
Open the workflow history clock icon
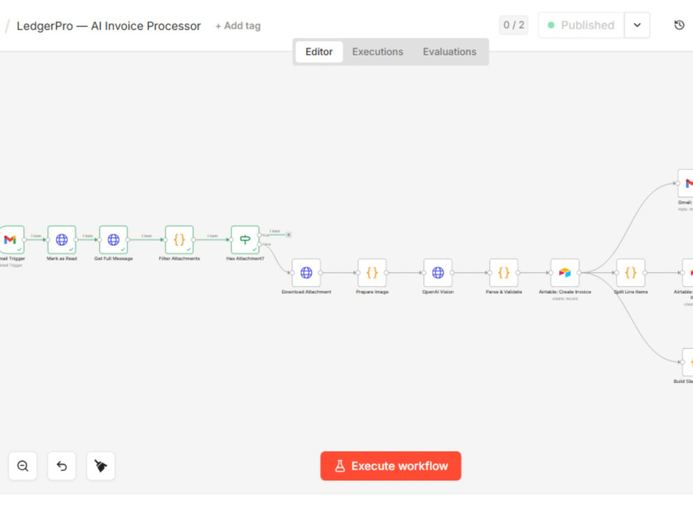point(679,25)
